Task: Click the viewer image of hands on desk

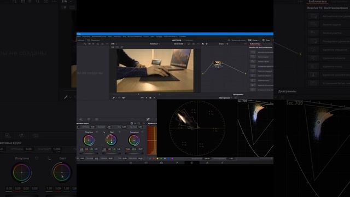Action: click(155, 71)
